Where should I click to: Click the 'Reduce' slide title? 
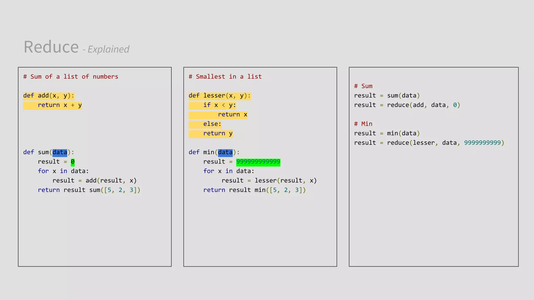pos(51,47)
